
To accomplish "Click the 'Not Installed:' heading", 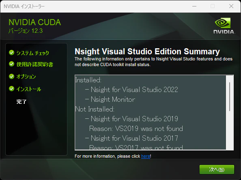I will 95,109.
